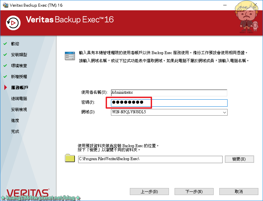Viewport: 263px width, 201px height.
Task: Click the 網域(D) label
Action: pos(88,112)
